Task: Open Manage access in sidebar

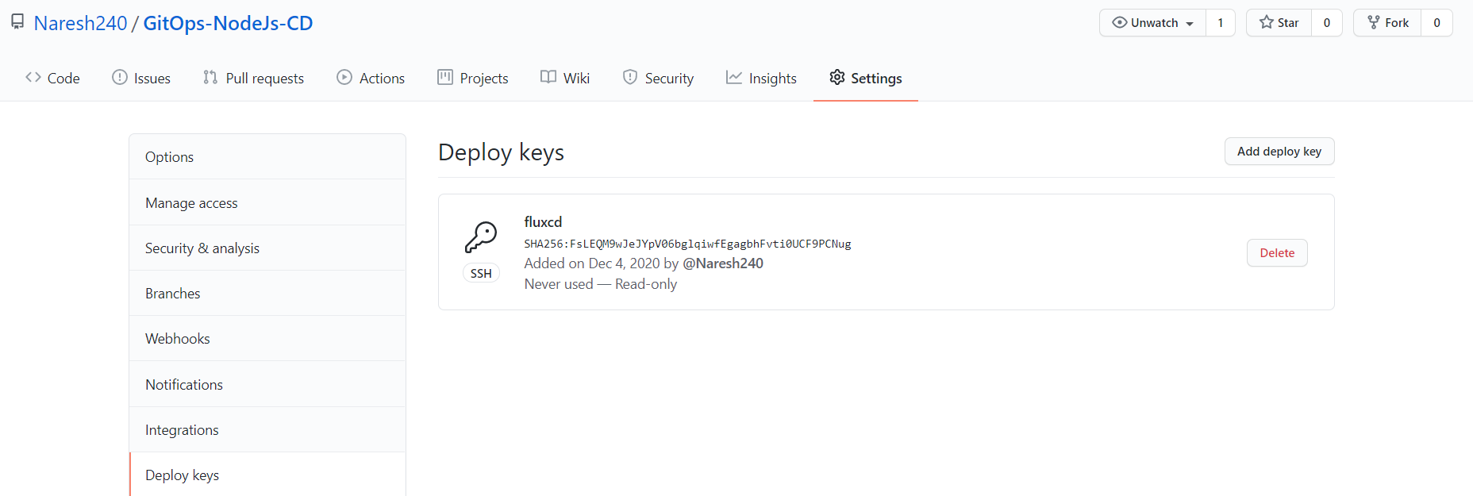Action: 267,203
